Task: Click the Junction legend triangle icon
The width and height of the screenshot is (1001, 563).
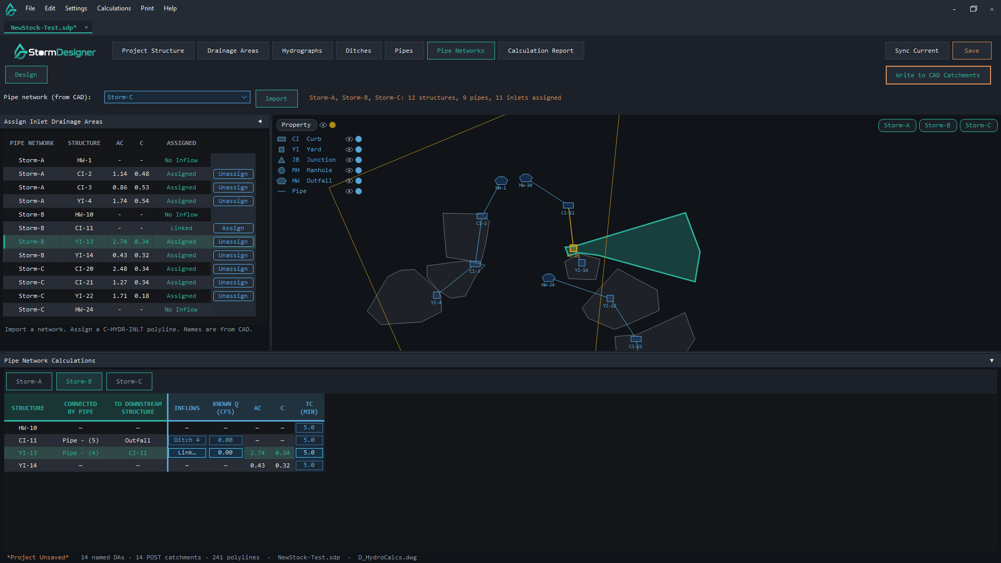Action: [282, 160]
